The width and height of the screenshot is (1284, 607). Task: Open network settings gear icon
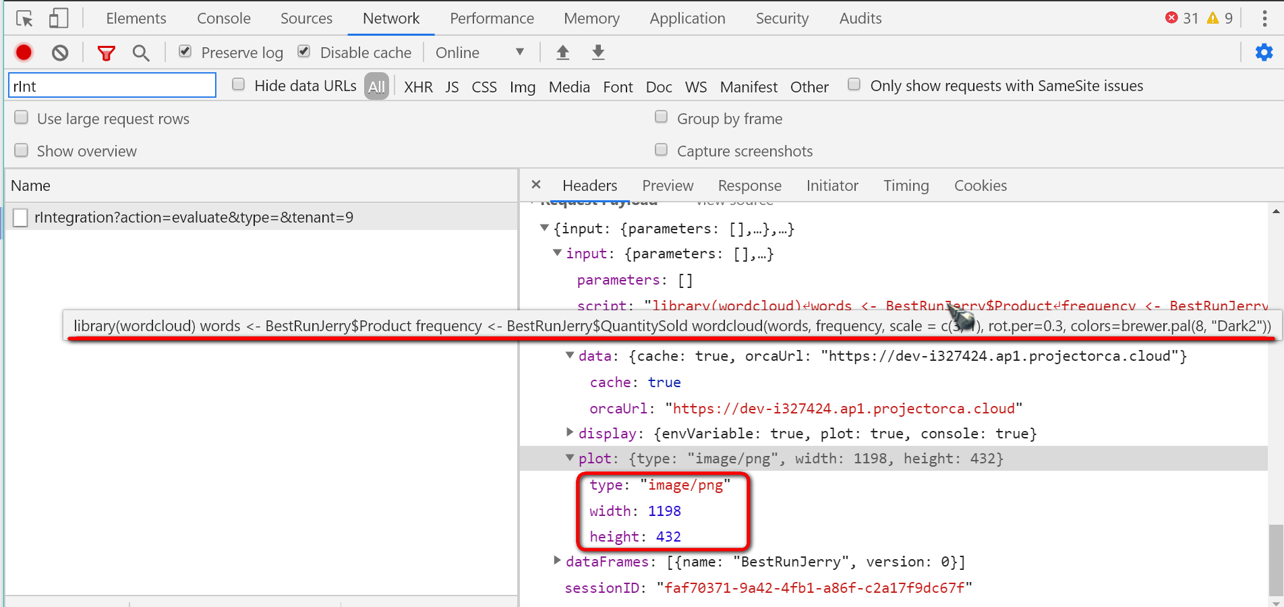(1264, 52)
